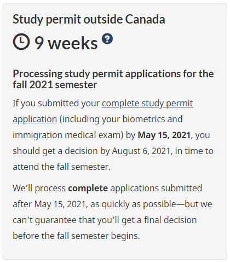
Task: Click 'before the fall semester begins.' line
Action: [x=76, y=236]
